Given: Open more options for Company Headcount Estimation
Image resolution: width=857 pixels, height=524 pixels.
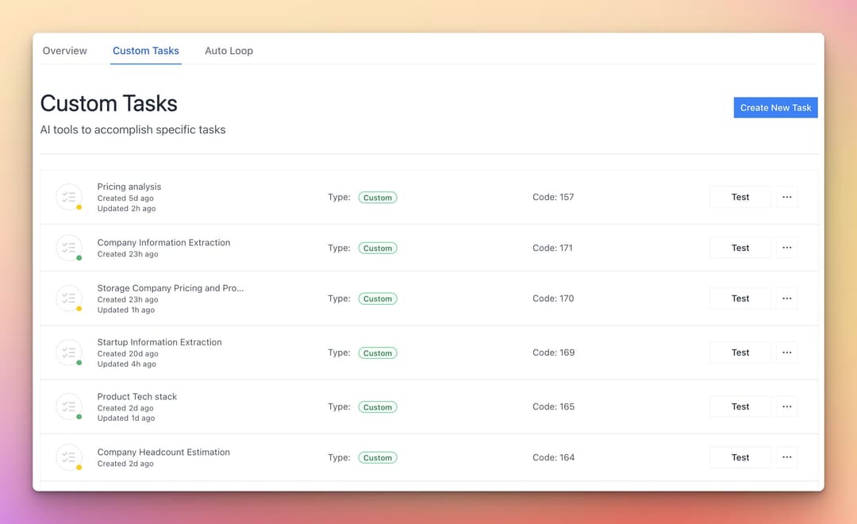Looking at the screenshot, I should [x=786, y=457].
